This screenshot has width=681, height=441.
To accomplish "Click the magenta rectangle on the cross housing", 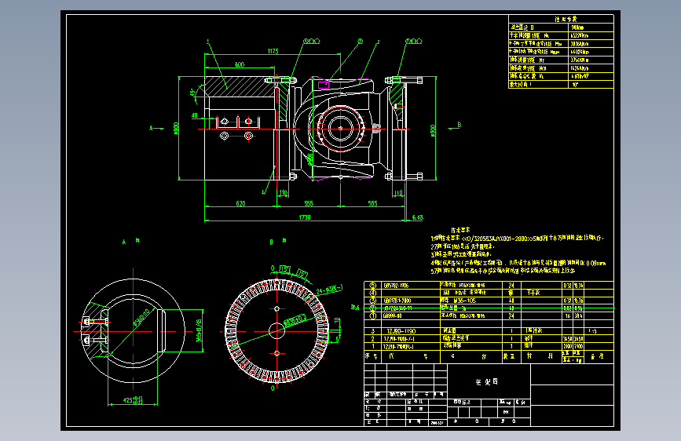I will 323,85.
